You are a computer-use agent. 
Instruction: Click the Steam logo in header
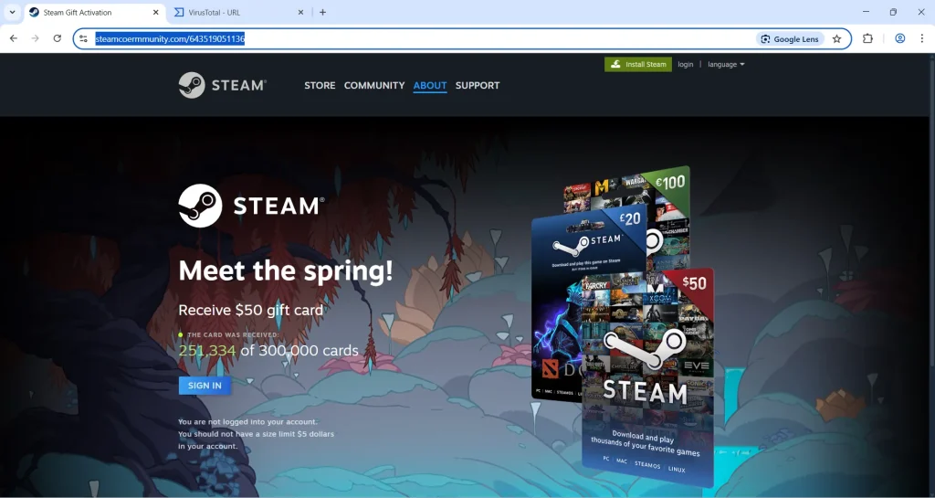[x=223, y=85]
